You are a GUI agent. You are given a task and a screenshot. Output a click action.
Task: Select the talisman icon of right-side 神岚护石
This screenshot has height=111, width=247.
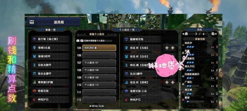pyautogui.click(x=126, y=100)
